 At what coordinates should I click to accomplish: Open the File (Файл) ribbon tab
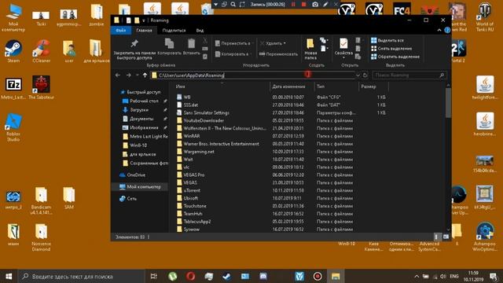pos(120,30)
